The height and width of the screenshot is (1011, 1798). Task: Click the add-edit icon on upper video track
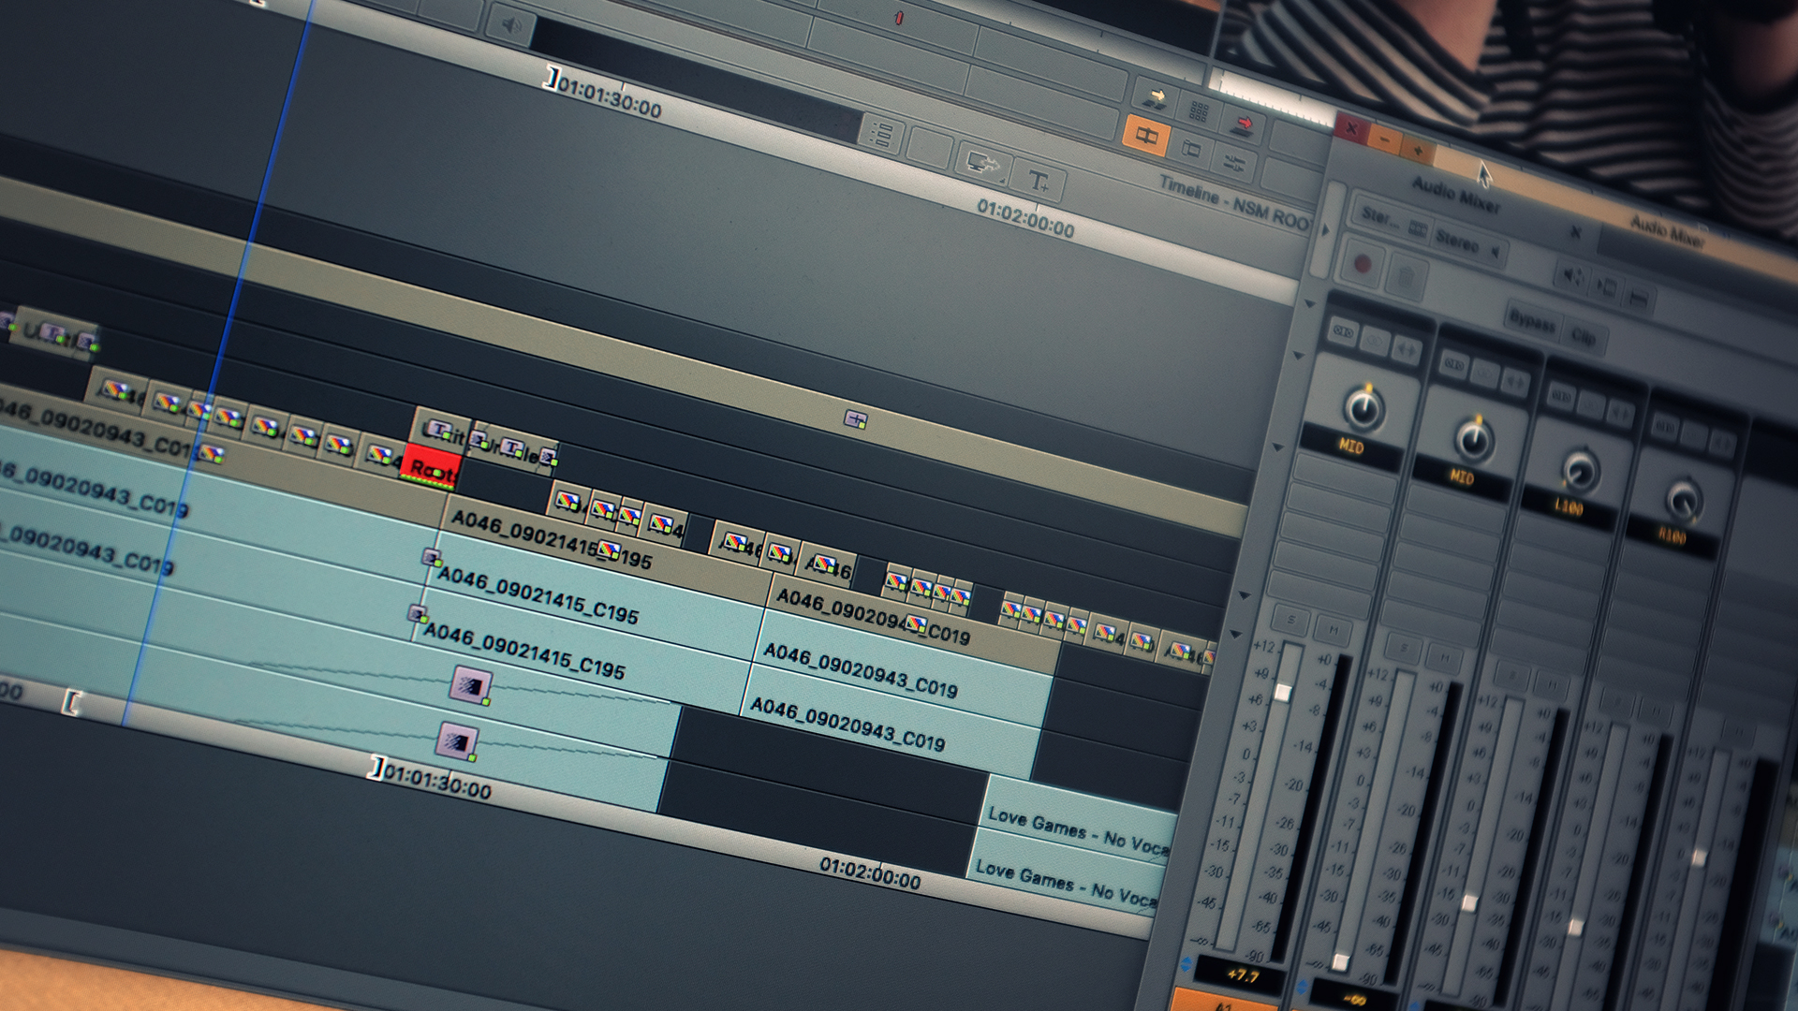[x=855, y=419]
